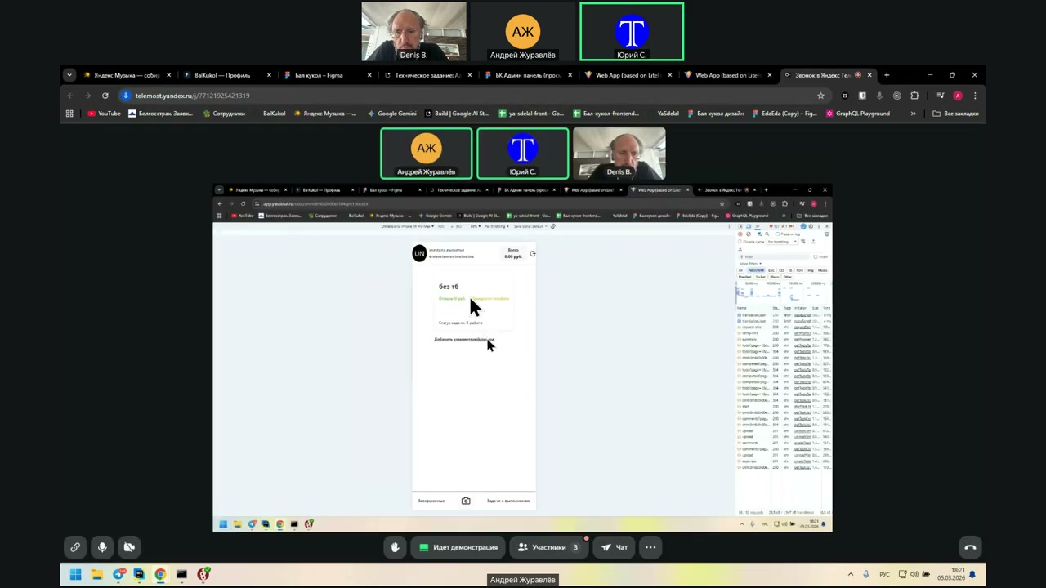This screenshot has height=588, width=1046.
Task: Open the more options three-dot menu
Action: click(x=650, y=547)
